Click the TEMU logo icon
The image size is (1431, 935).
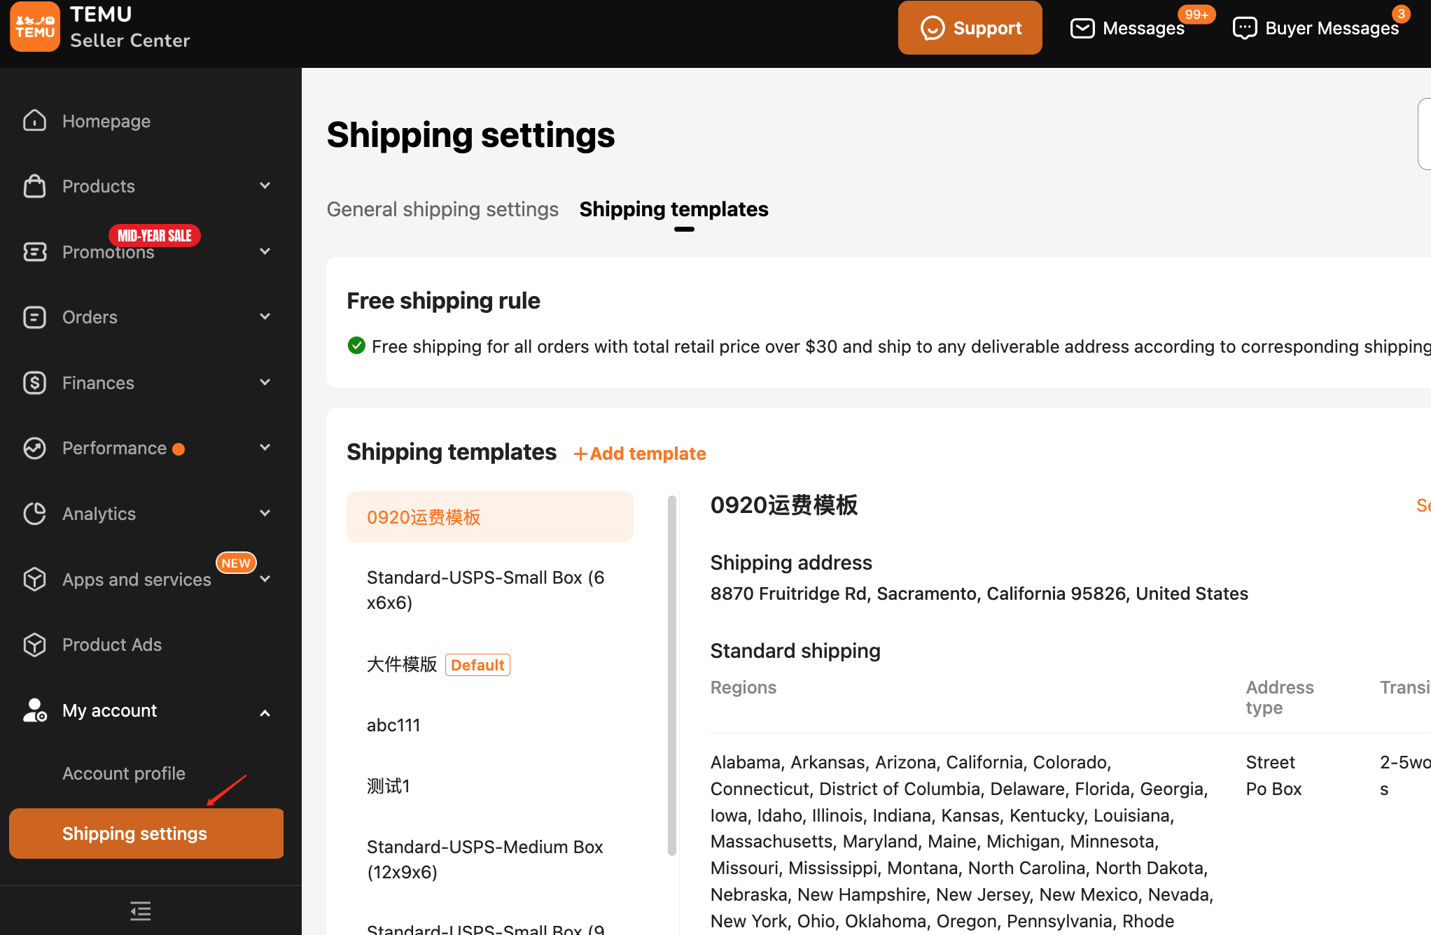[x=35, y=27]
